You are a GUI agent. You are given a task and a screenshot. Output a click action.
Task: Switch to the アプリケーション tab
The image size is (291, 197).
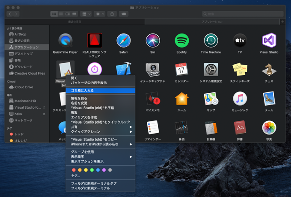tap(212, 22)
